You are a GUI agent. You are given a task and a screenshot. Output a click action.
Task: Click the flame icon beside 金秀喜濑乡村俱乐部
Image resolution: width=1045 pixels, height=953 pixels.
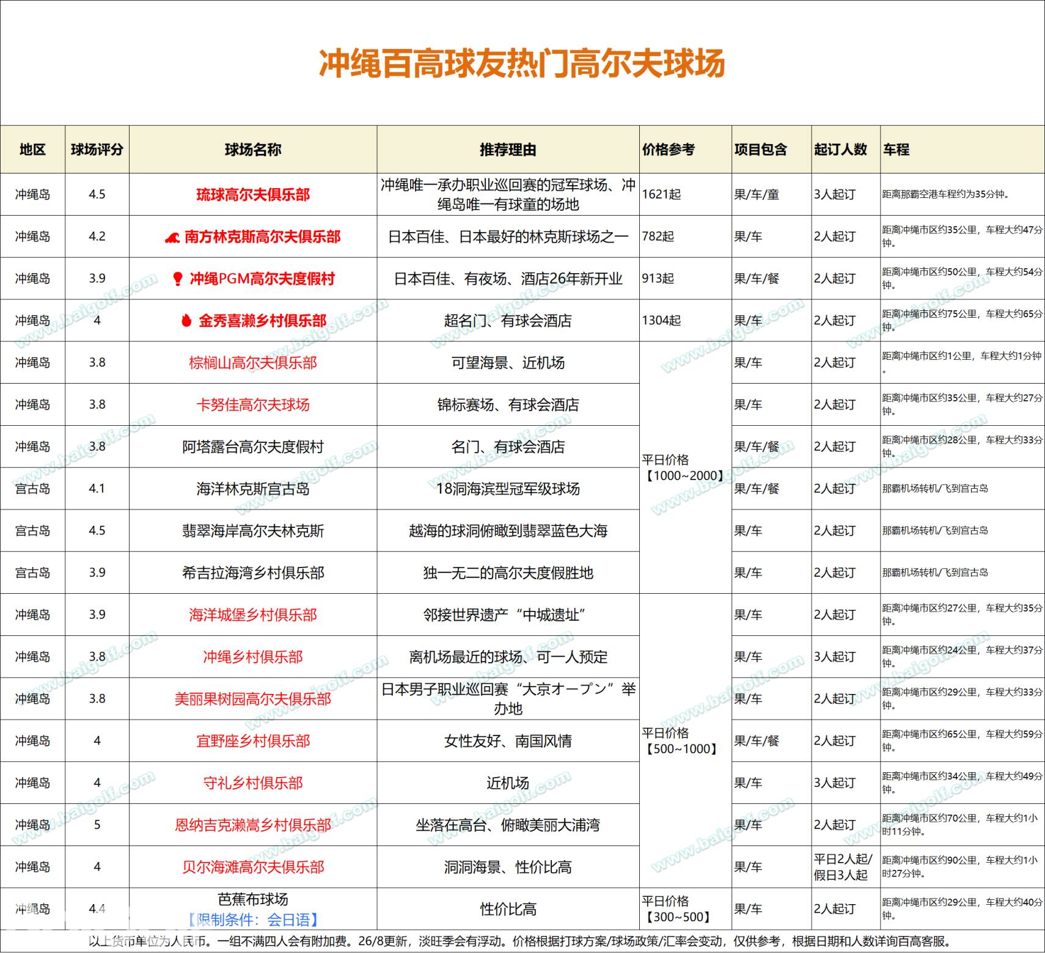(186, 320)
